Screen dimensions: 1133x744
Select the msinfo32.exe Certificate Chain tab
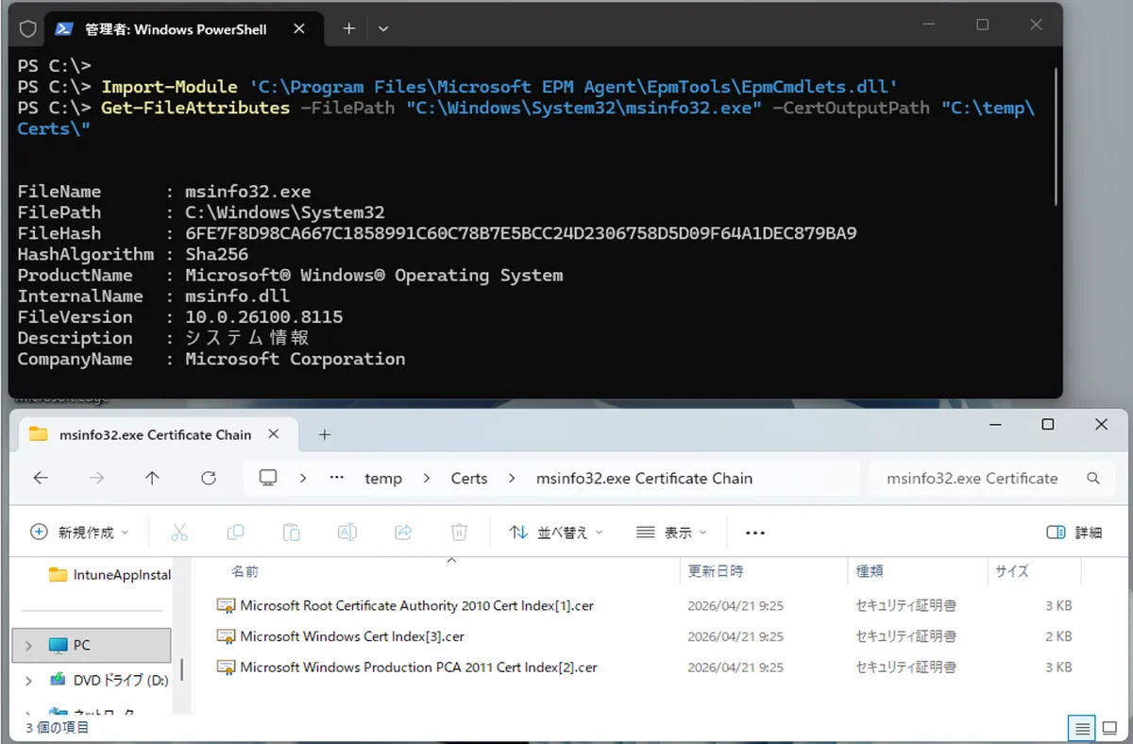(x=155, y=434)
